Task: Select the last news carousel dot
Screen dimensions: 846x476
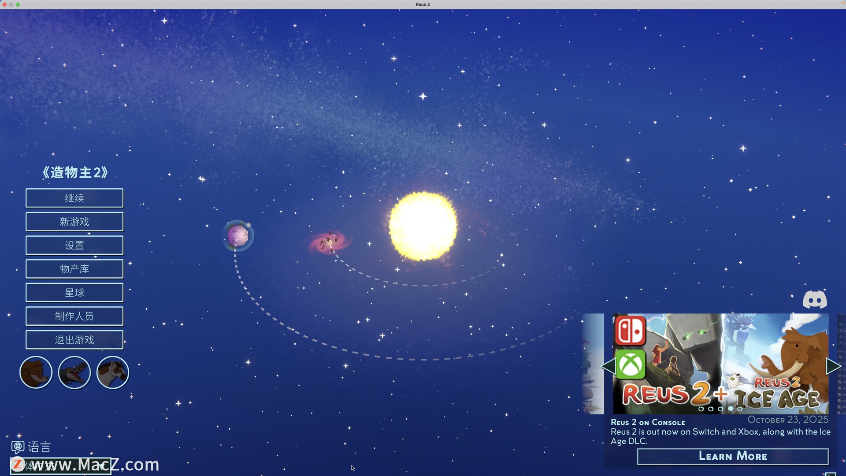Action: coord(740,409)
